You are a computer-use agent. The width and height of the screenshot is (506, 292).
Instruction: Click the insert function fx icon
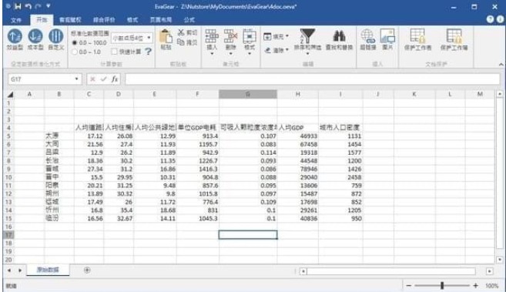[x=114, y=79]
